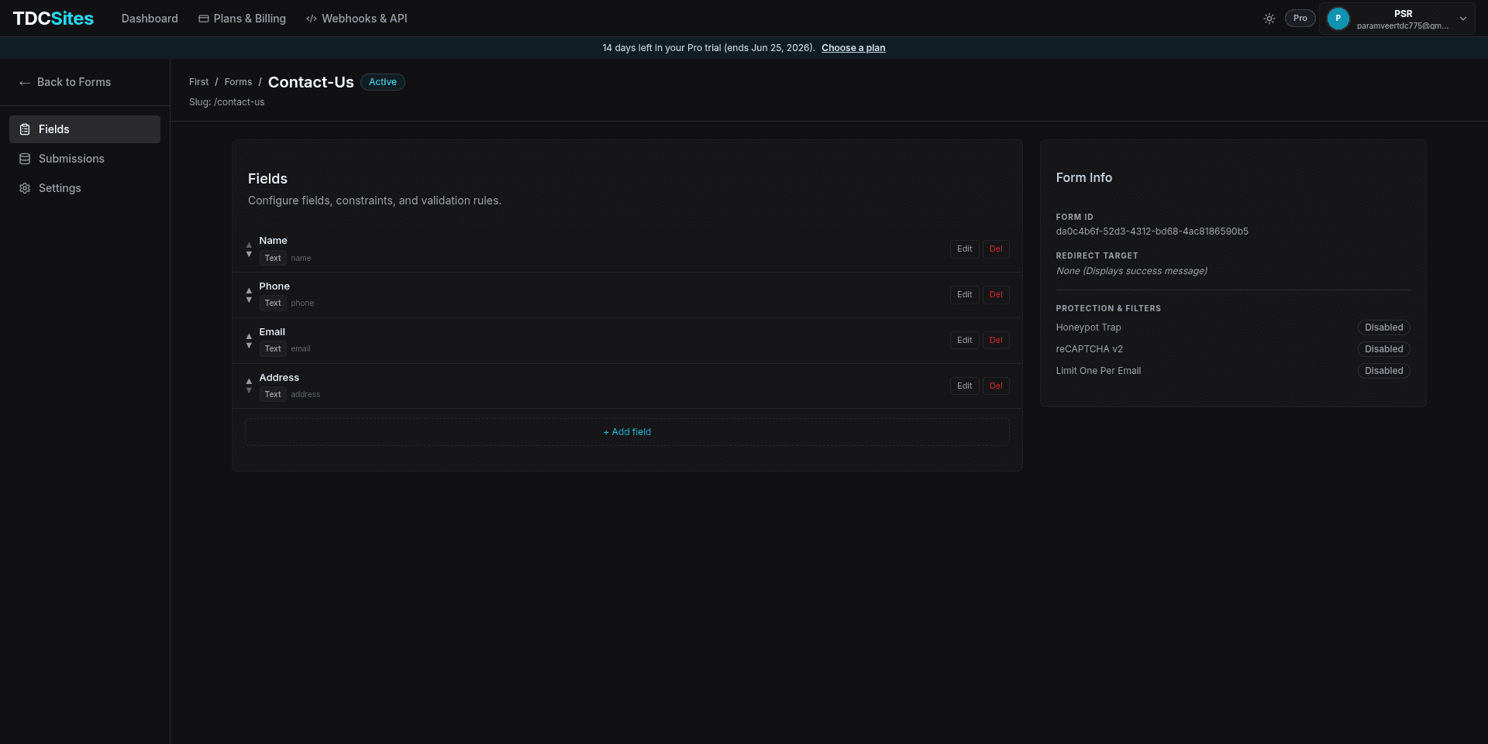The image size is (1488, 744).
Task: Select the Fields sidebar tab
Action: coord(84,129)
